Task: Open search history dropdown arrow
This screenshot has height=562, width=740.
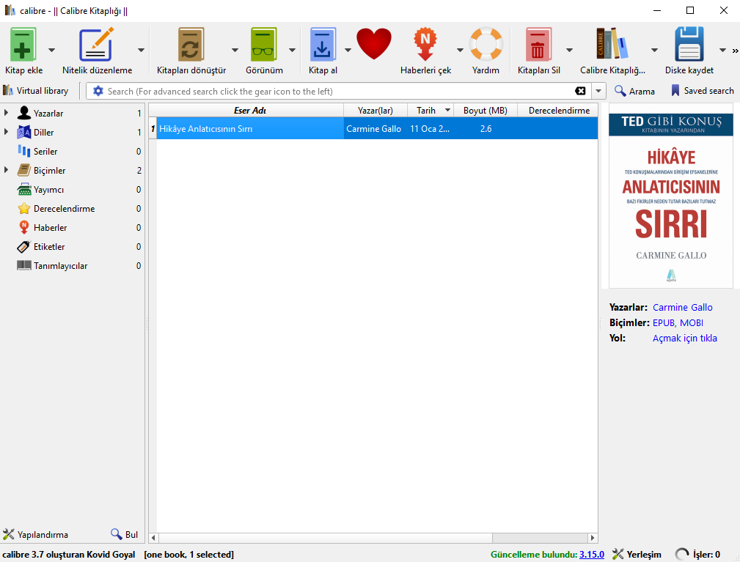Action: click(x=599, y=91)
